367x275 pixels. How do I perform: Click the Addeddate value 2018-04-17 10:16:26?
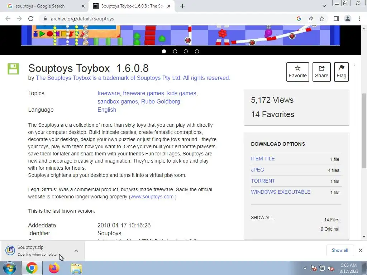click(x=124, y=226)
